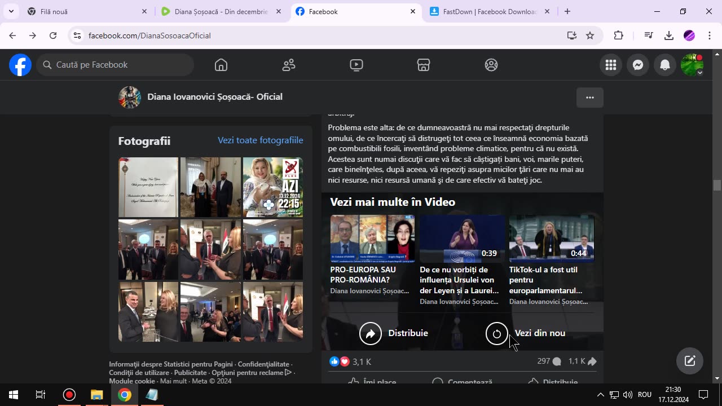The height and width of the screenshot is (406, 722).
Task: Click the red record app on taskbar
Action: pos(69,395)
